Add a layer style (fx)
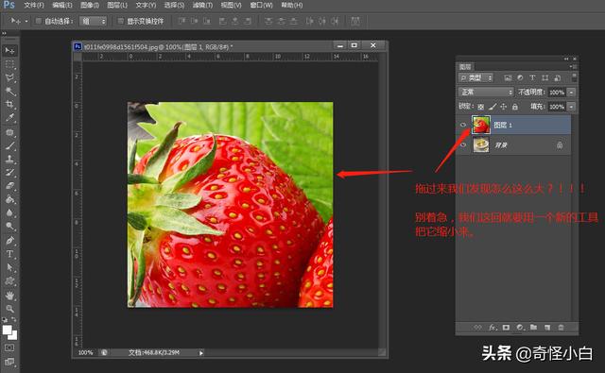The image size is (605, 373). [493, 328]
